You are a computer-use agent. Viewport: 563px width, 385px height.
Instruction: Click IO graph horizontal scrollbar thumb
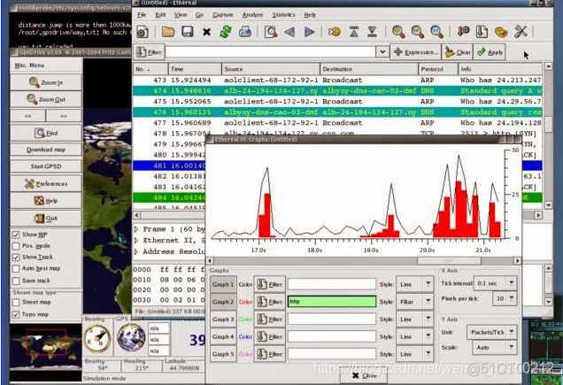pos(449,261)
